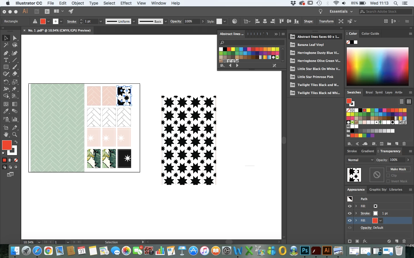The height and width of the screenshot is (258, 414).
Task: Open Photoshop from the Dock
Action: (x=305, y=251)
